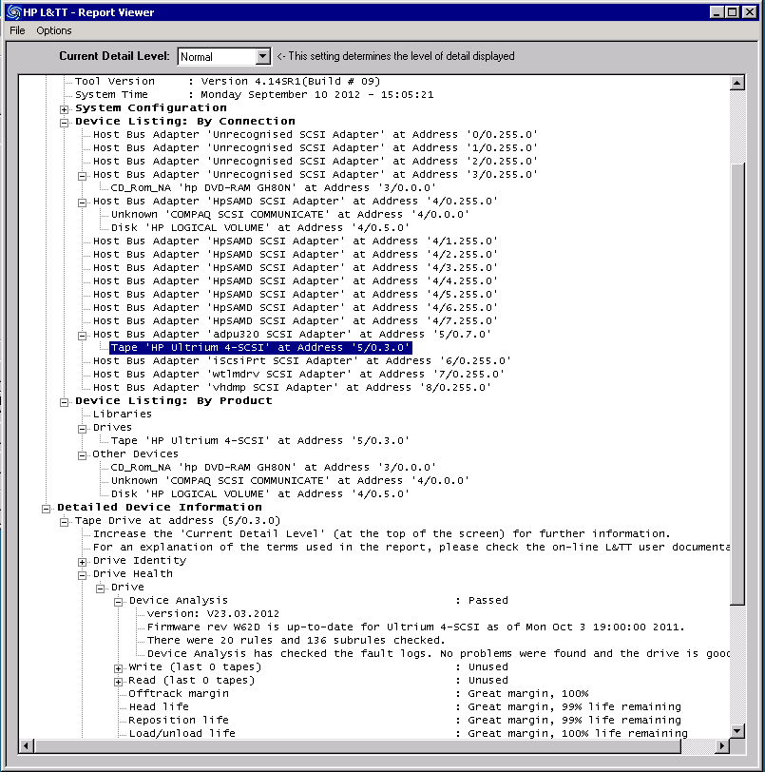Minimize the Report Viewer window
This screenshot has width=765, height=772.
pos(717,11)
